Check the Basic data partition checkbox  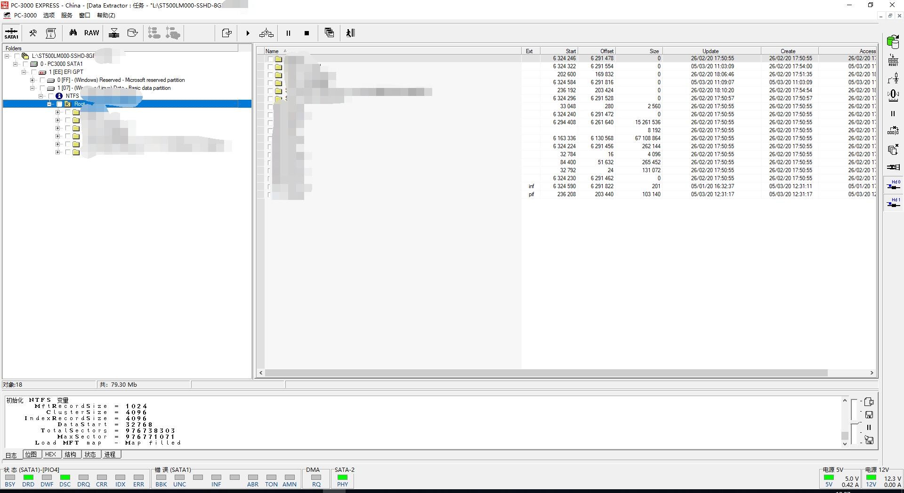coord(42,88)
